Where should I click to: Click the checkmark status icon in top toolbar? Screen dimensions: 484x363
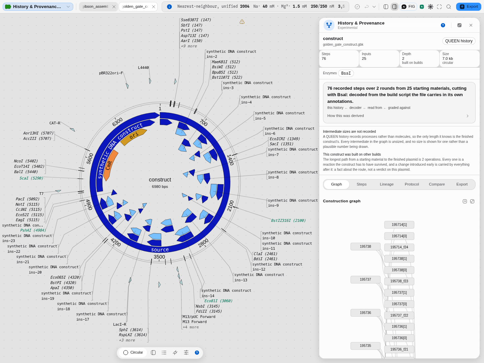(357, 7)
